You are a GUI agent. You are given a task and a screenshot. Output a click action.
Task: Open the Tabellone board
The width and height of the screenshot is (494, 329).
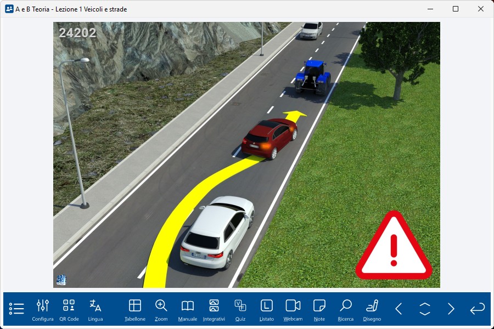point(135,310)
